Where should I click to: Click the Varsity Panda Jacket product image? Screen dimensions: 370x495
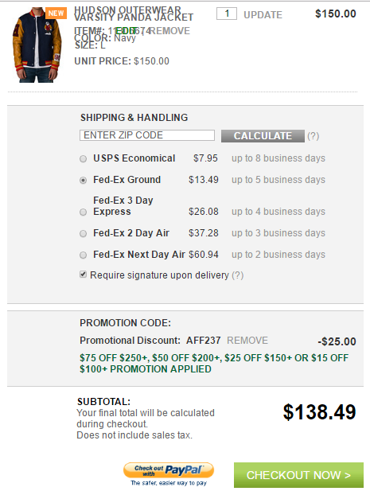pyautogui.click(x=37, y=45)
